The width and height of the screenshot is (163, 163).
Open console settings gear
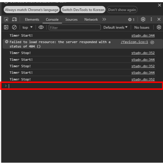159,27
